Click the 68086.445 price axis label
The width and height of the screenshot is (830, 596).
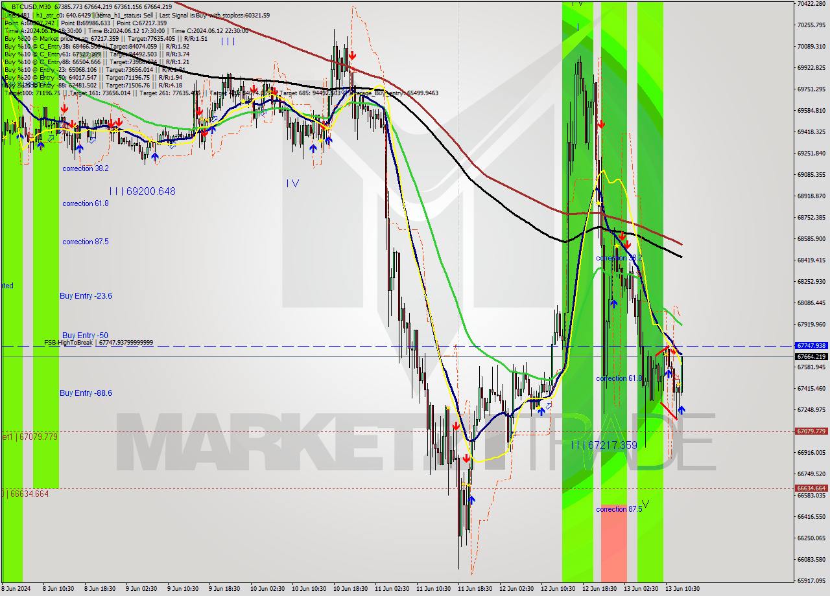811,303
